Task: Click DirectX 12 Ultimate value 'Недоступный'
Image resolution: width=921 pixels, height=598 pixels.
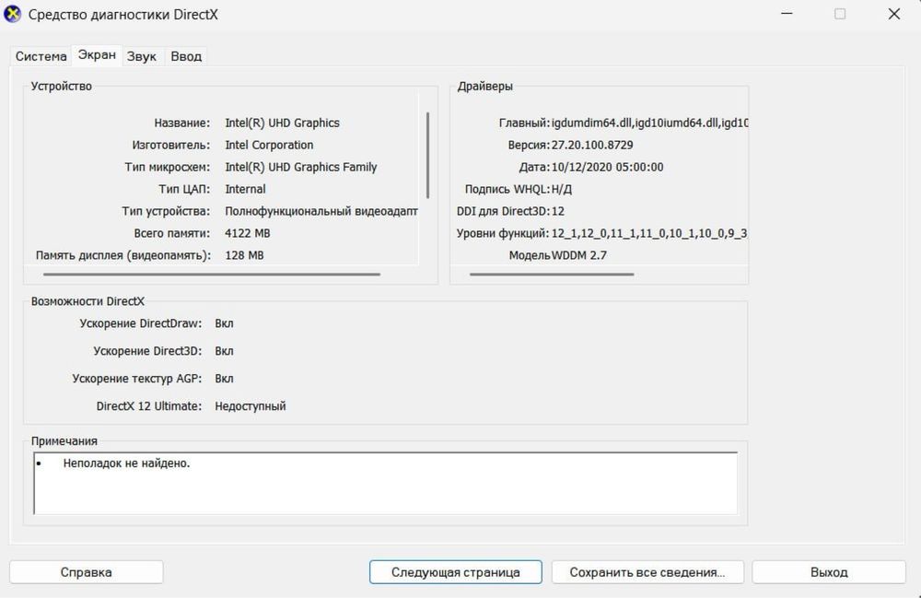Action: [251, 406]
